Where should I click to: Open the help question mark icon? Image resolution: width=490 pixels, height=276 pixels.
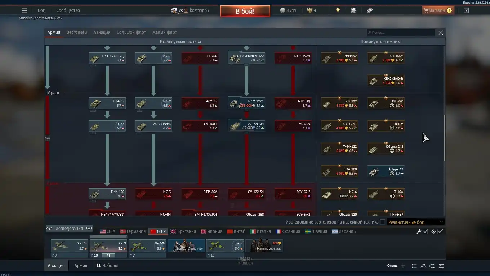pos(466,10)
